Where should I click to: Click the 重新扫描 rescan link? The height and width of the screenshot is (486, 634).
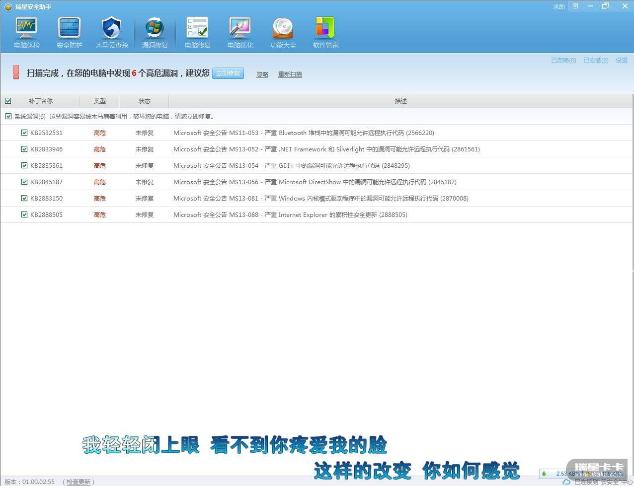290,74
